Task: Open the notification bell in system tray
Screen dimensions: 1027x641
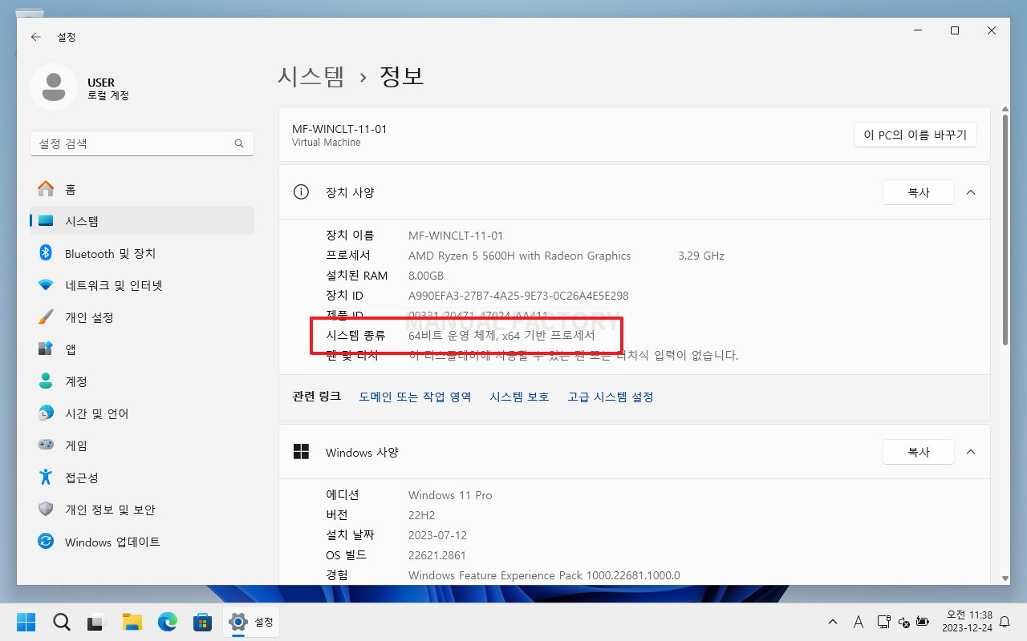Action: tap(1005, 622)
